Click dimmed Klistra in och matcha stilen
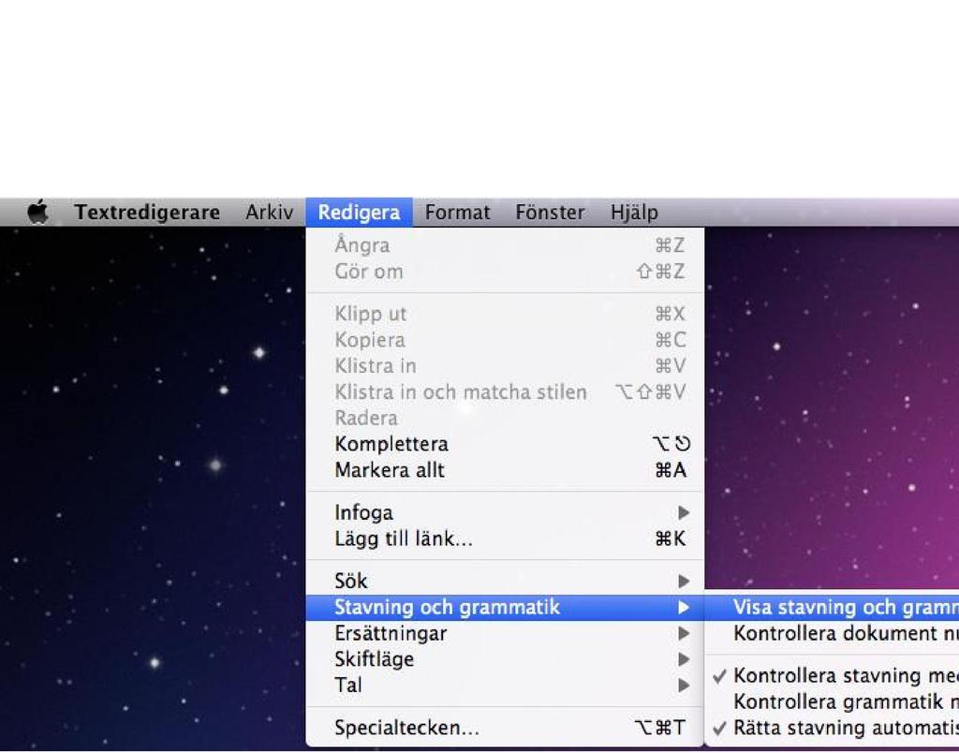The image size is (959, 753). pos(505,392)
